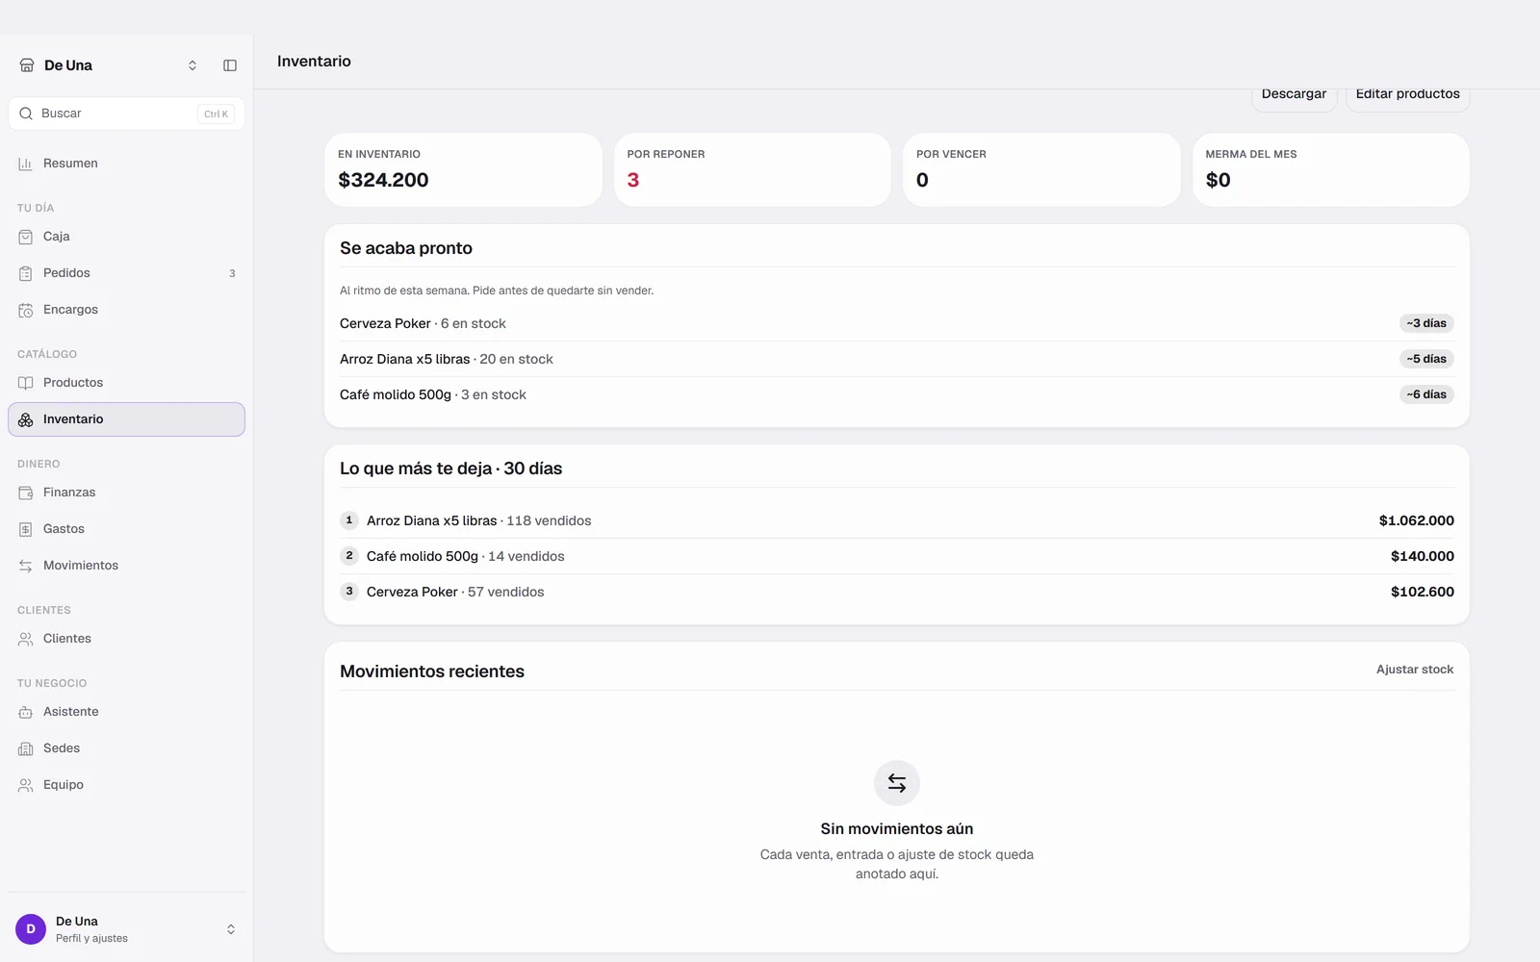The image size is (1540, 962).
Task: Click Arroz Diana x5 libras 118 vendidos
Action: click(896, 520)
